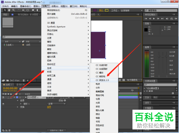The height and width of the screenshot is (133, 179).
Task: Click the stroke option rectangle icon in toolbar
Action: pyautogui.click(x=107, y=10)
